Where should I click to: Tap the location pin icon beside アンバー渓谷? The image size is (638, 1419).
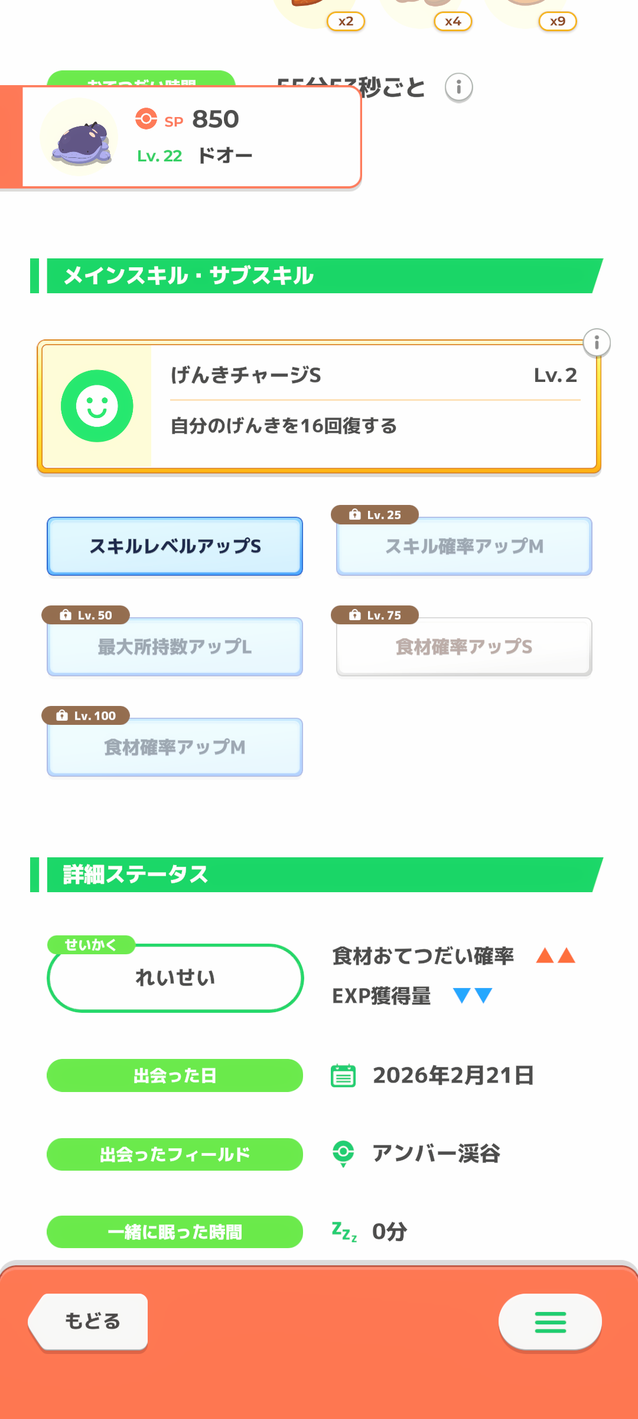[343, 1154]
